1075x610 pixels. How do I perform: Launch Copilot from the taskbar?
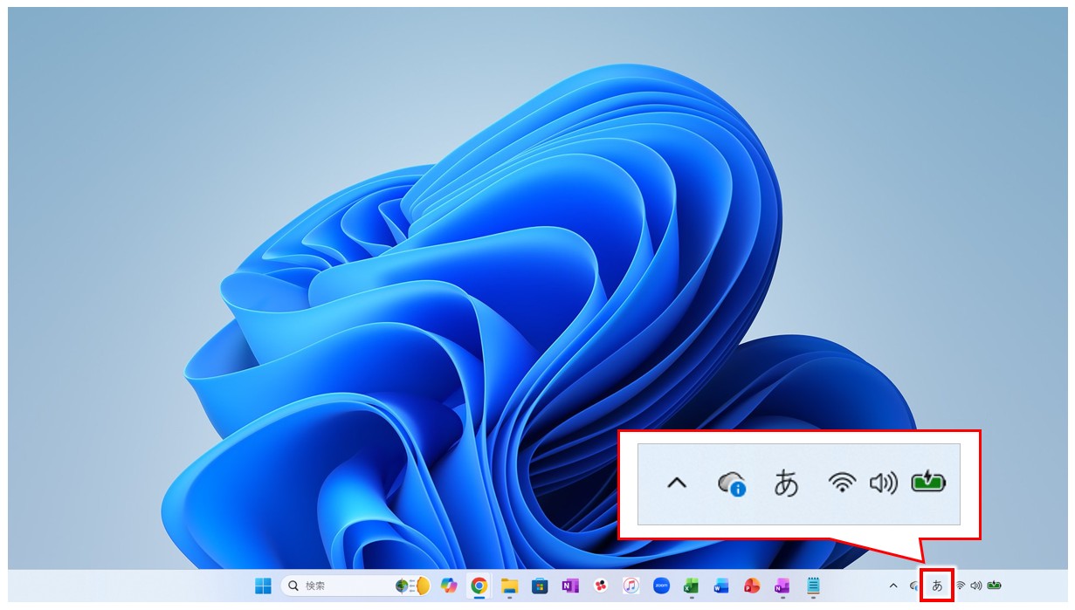(x=449, y=586)
